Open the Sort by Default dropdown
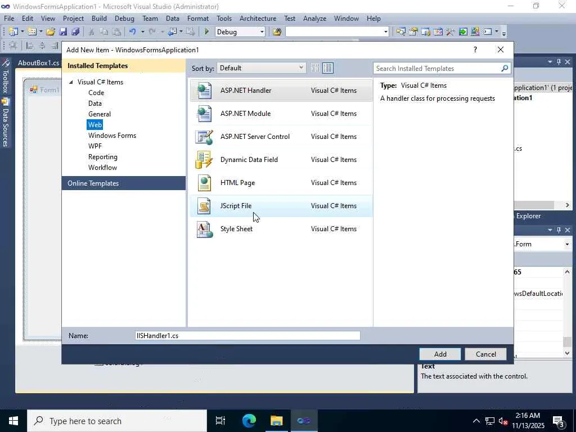This screenshot has height=432, width=576. click(x=261, y=68)
